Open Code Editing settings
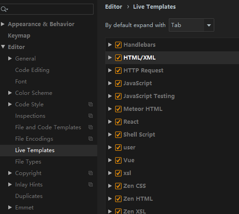The width and height of the screenshot is (239, 214). [32, 70]
